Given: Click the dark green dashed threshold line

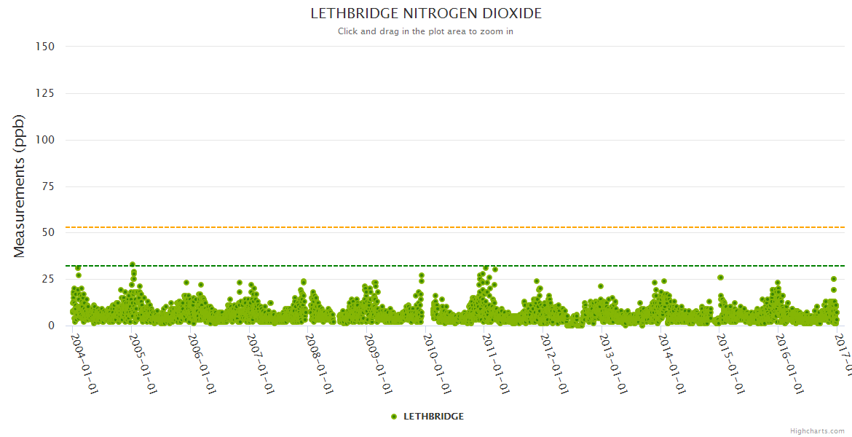Looking at the screenshot, I should 291,266.
